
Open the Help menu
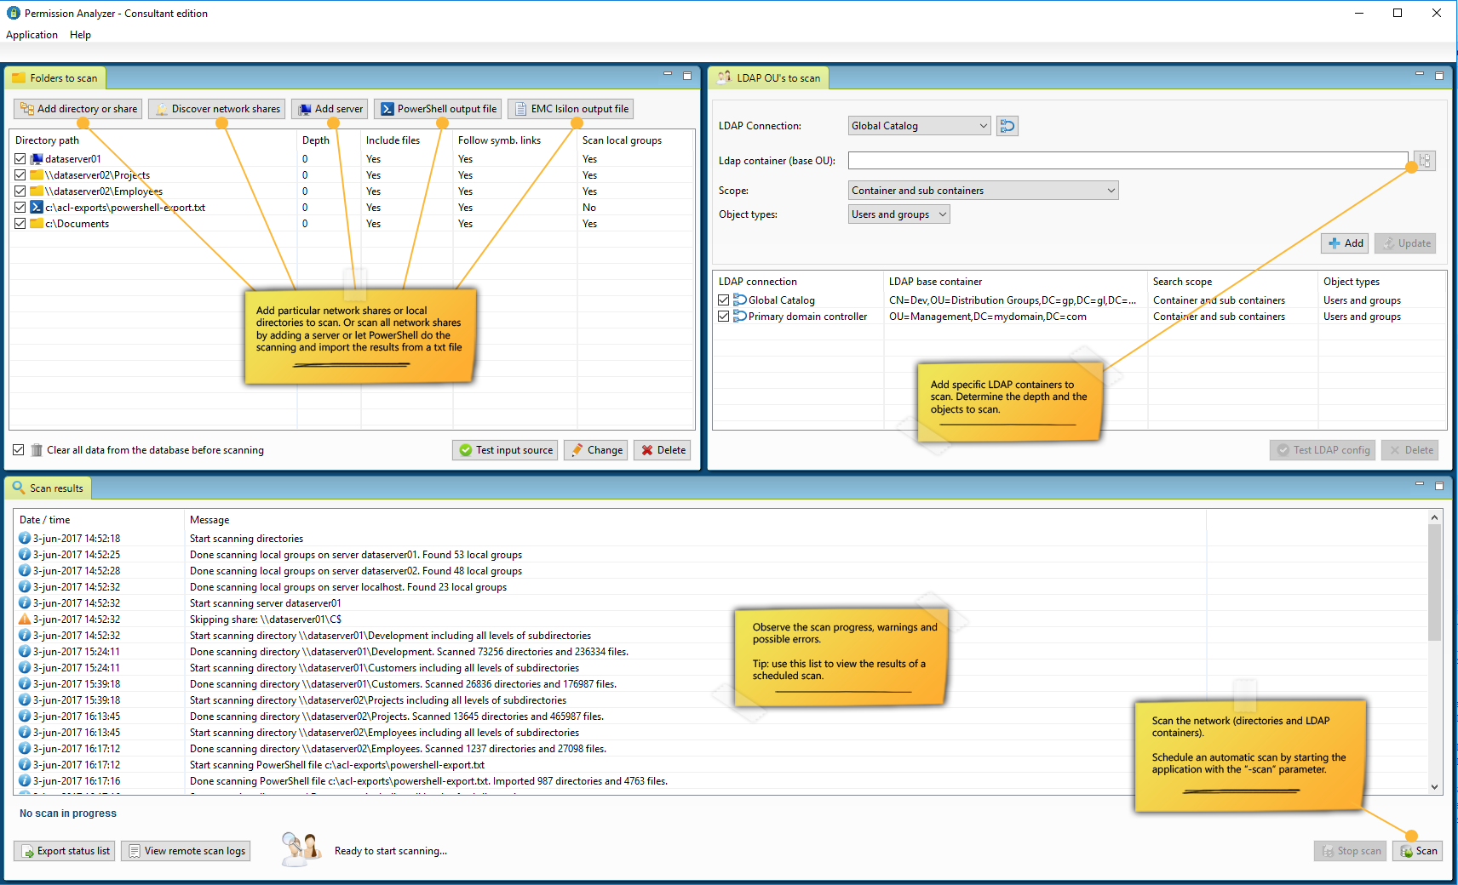[x=80, y=35]
